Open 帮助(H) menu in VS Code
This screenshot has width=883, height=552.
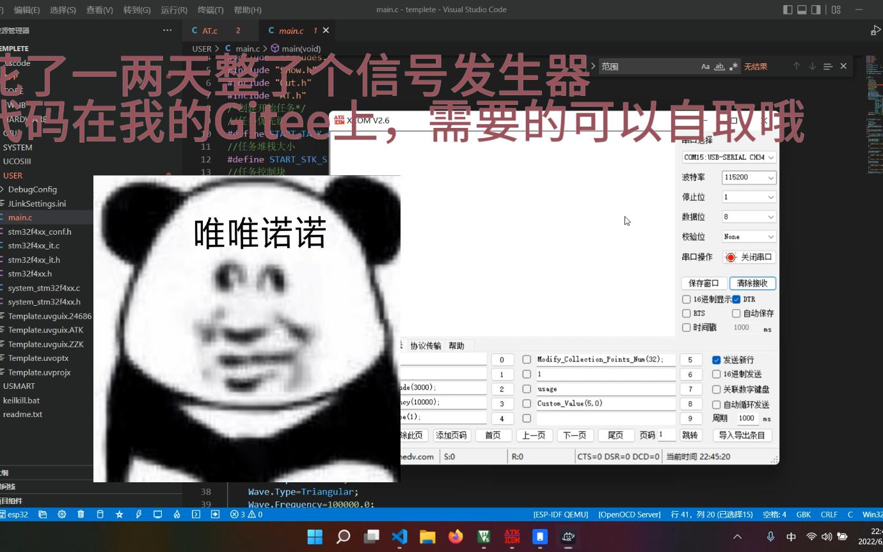point(248,10)
